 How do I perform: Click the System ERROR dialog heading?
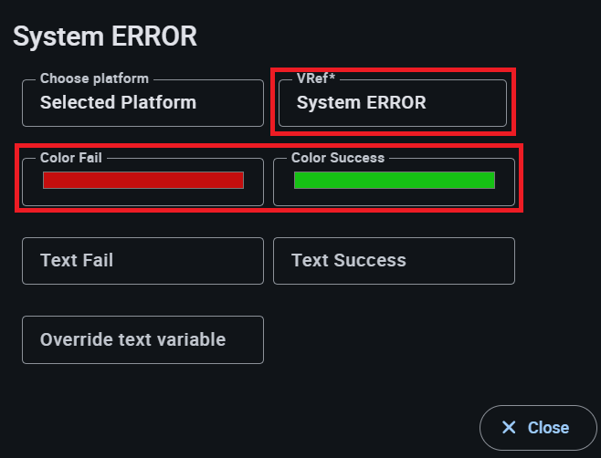105,37
